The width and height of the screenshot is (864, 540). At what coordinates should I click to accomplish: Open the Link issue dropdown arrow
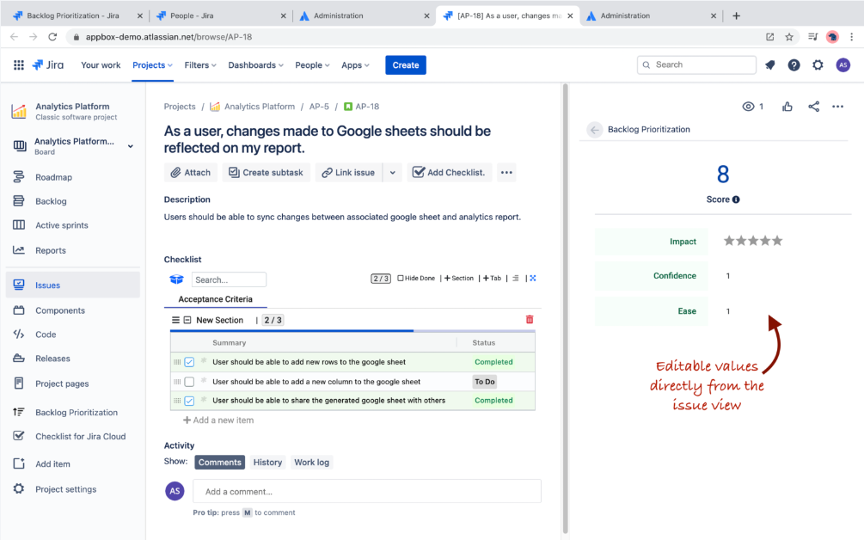pos(392,173)
